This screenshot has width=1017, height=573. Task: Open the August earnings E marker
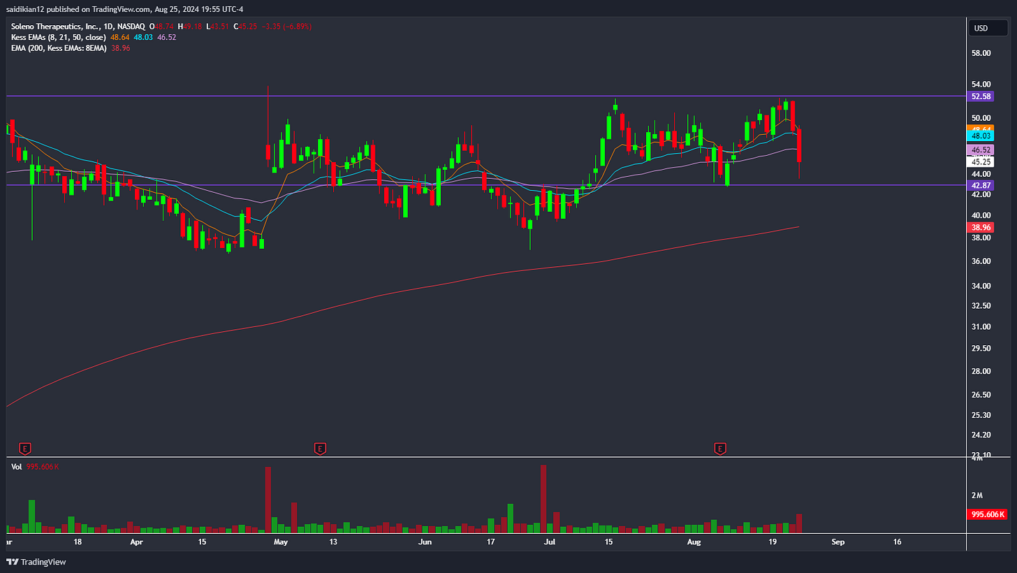tap(719, 447)
